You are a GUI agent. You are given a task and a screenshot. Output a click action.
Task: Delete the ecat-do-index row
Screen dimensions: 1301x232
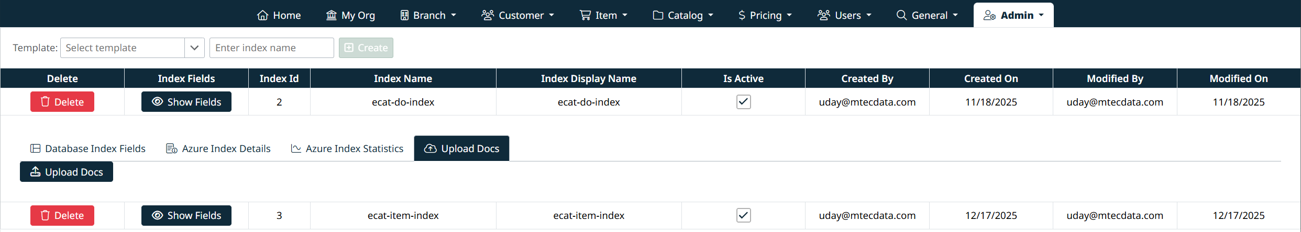(x=62, y=102)
